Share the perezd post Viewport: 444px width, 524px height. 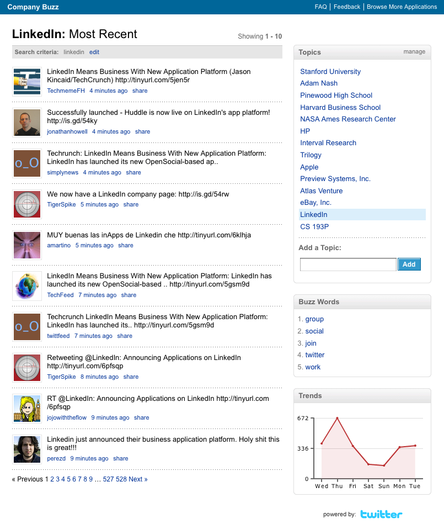tap(121, 458)
